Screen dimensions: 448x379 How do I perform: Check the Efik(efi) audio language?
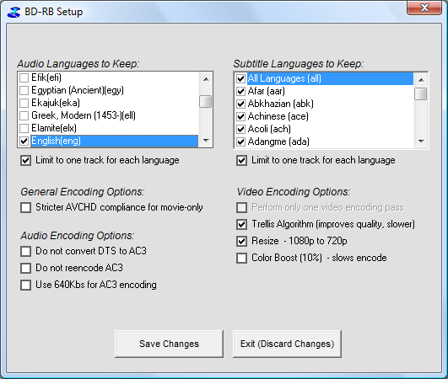(24, 77)
